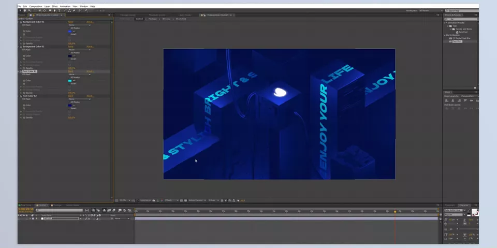Open Align Layers to Composition dropdown
Screen dimensions: 497x248
click(x=470, y=96)
